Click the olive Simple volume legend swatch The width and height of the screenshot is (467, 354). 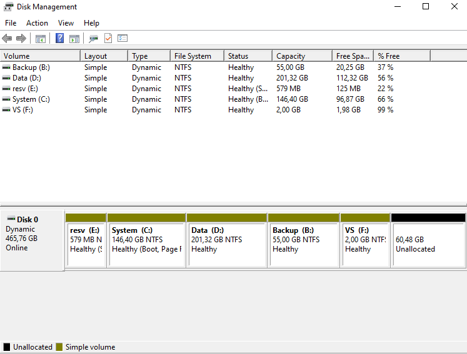click(x=59, y=347)
